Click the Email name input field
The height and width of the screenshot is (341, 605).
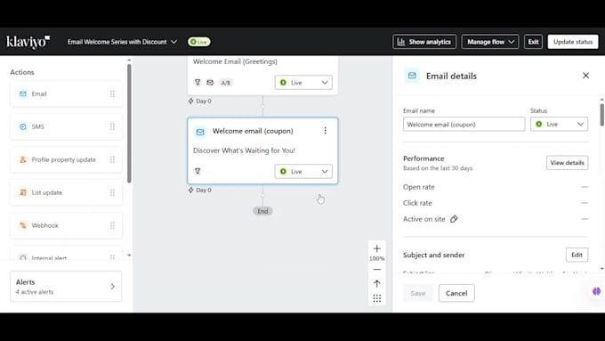tap(464, 125)
